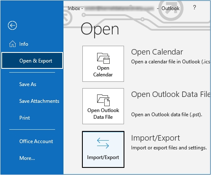The height and width of the screenshot is (175, 211).
Task: Click the Info home icon
Action: click(13, 44)
